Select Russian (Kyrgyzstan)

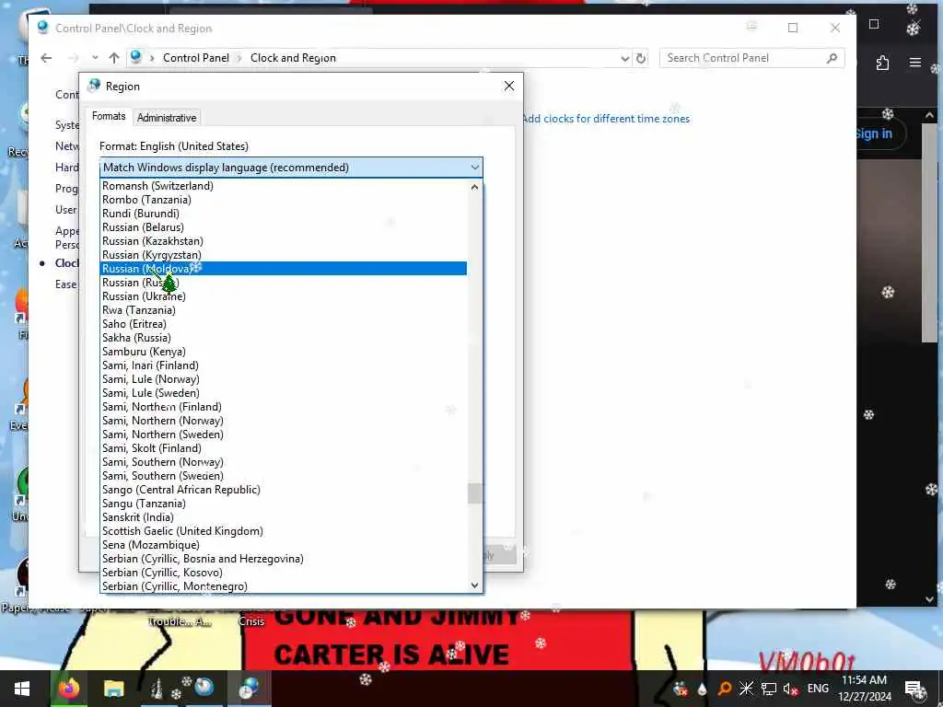click(284, 255)
